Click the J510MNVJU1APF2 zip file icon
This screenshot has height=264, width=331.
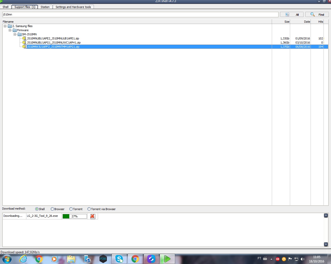click(x=24, y=47)
